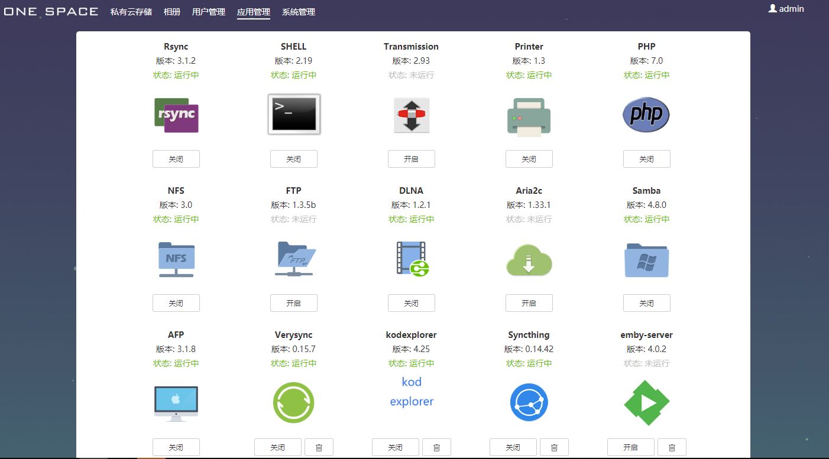Click the ONE SPACE logo
This screenshot has width=829, height=459.
(x=51, y=11)
